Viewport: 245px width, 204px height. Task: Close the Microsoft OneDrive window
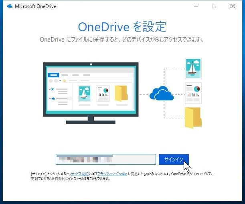tap(233, 6)
